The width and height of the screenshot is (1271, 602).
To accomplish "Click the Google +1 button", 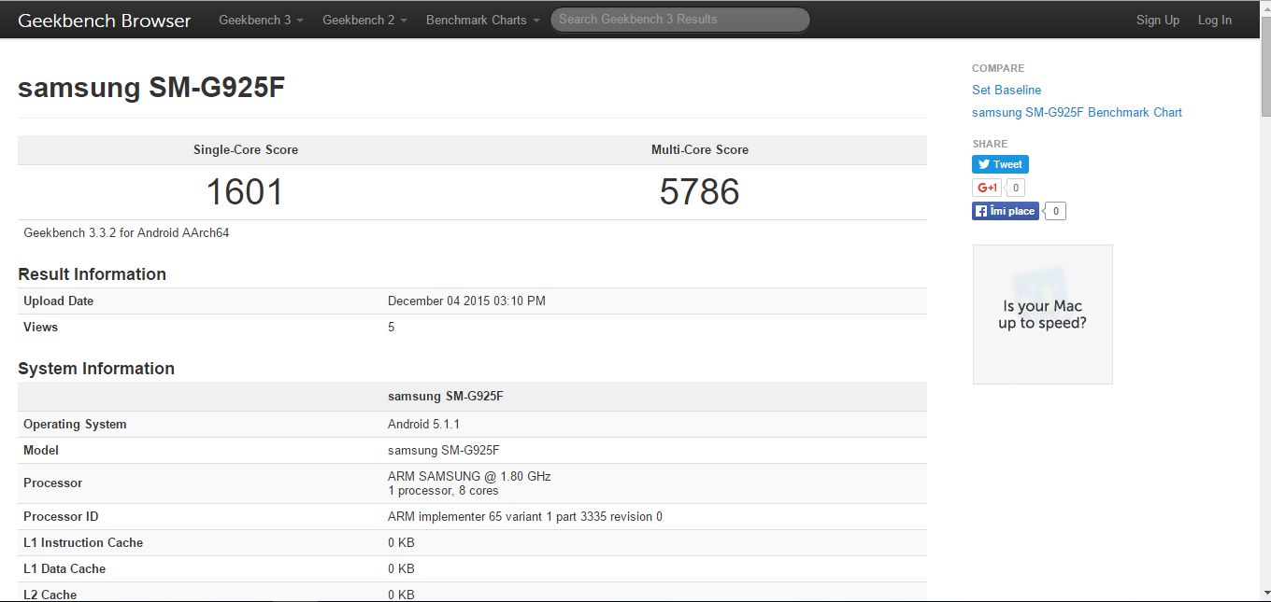I will point(987,188).
